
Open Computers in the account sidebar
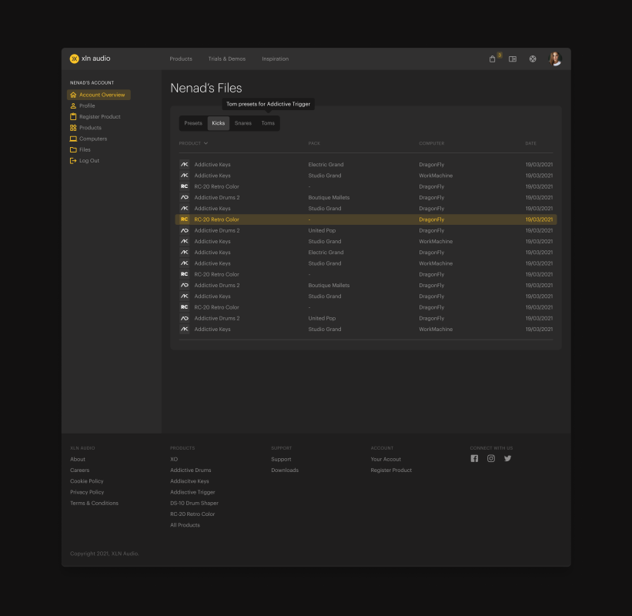[92, 139]
